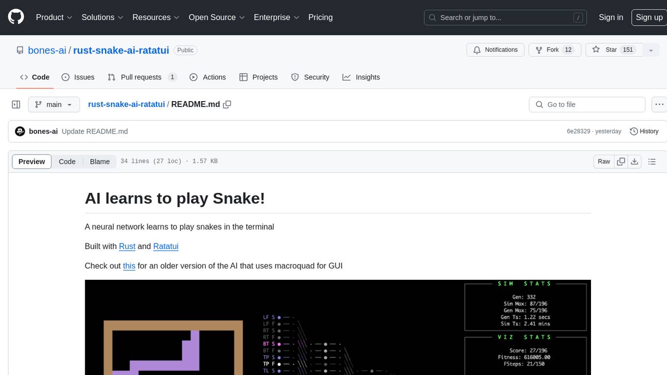The image size is (667, 375).
Task: Switch to the Security tab
Action: click(310, 77)
